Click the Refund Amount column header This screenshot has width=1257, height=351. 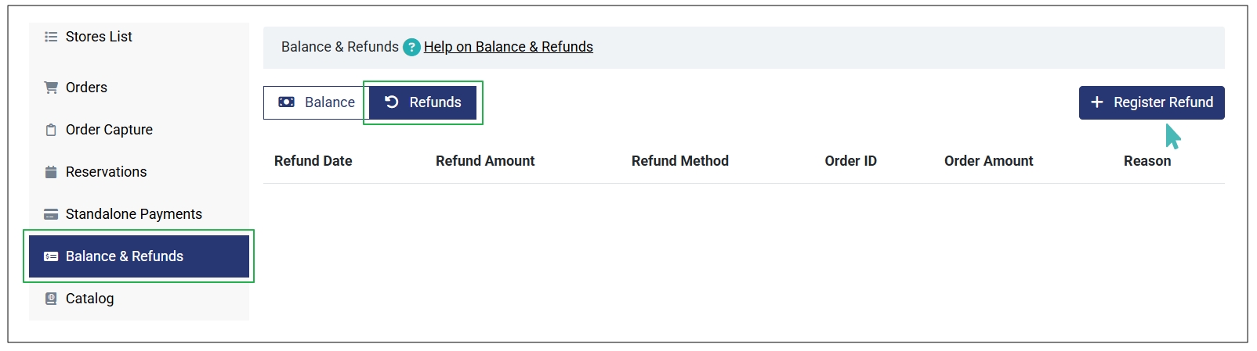pos(485,161)
